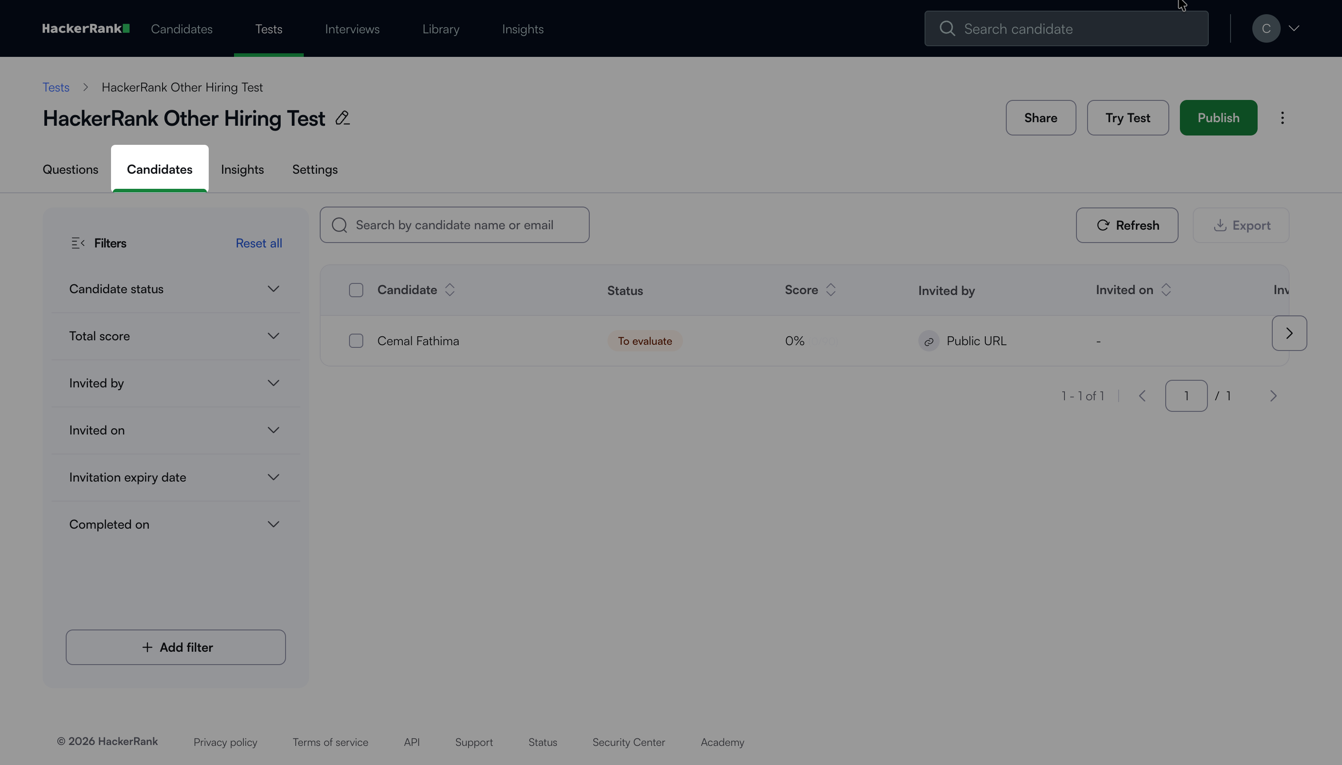
Task: Sort by the Invited on column arrows
Action: (1166, 290)
